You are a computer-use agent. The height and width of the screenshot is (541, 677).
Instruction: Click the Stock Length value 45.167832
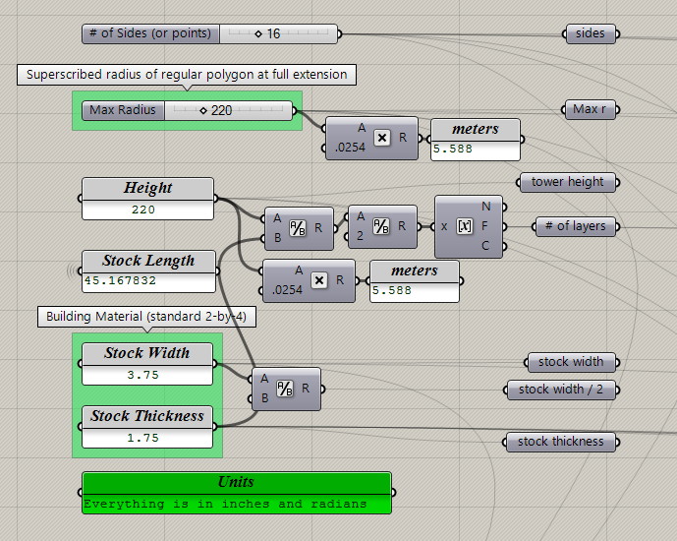(121, 281)
